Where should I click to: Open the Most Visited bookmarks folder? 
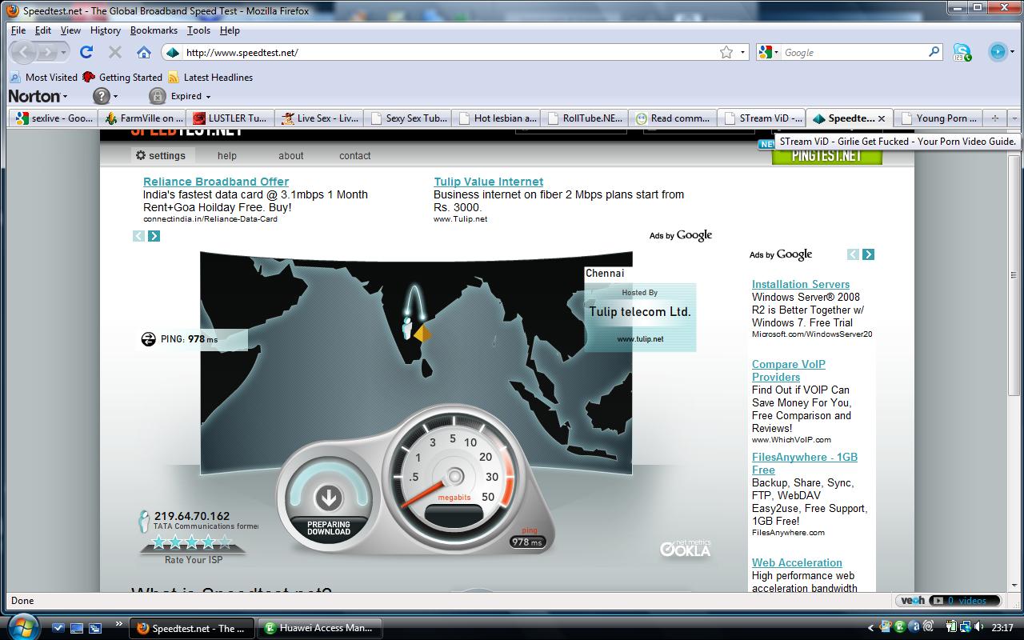43,78
